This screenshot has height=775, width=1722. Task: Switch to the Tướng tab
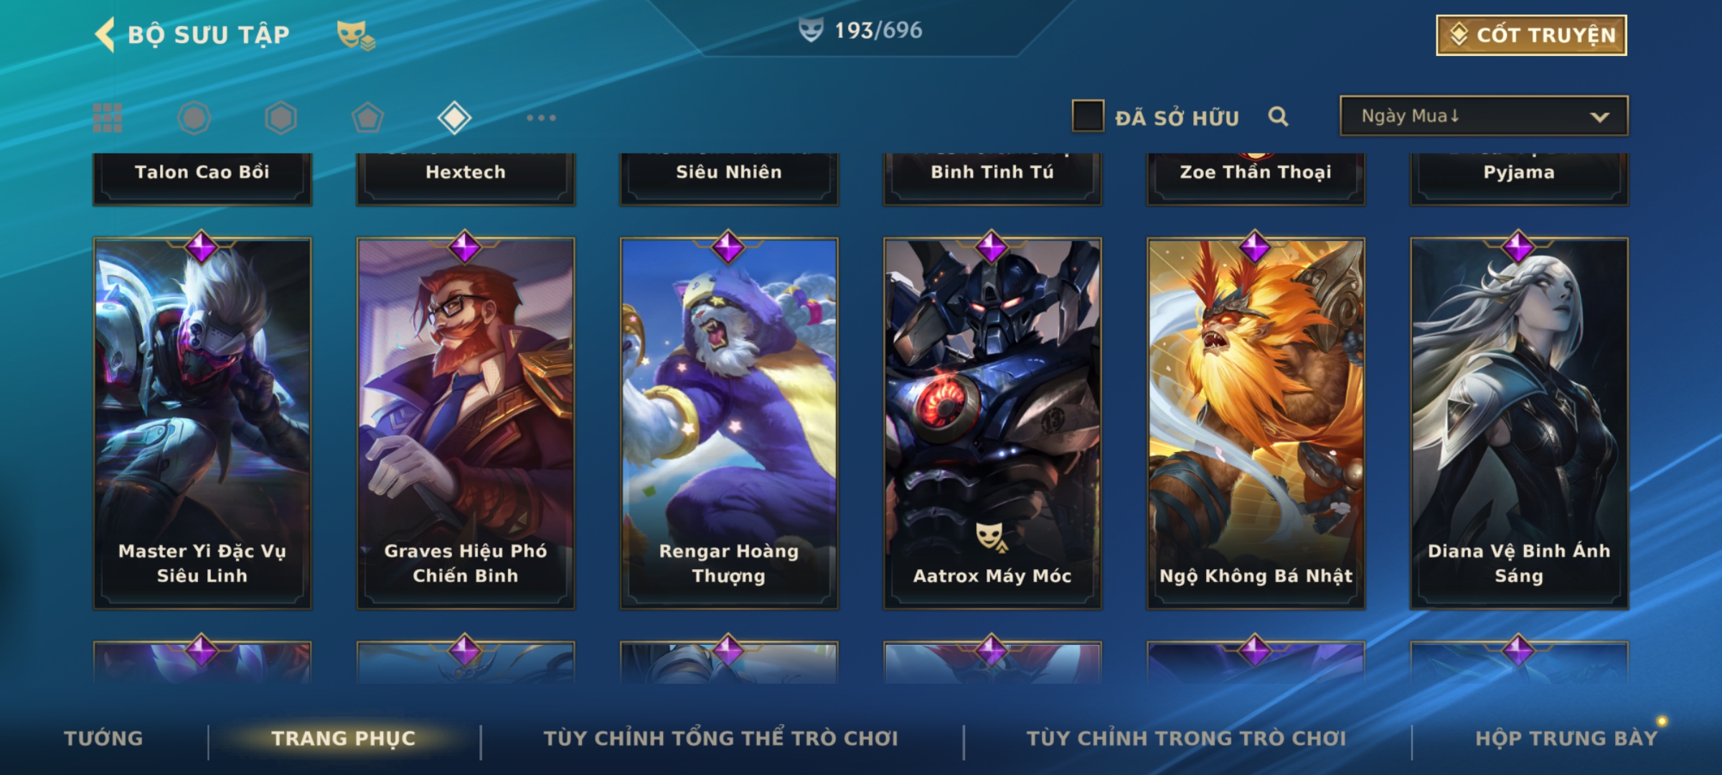(x=103, y=738)
